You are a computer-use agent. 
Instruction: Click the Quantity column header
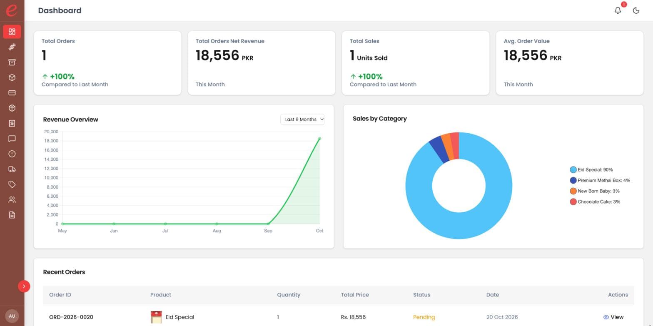(289, 295)
